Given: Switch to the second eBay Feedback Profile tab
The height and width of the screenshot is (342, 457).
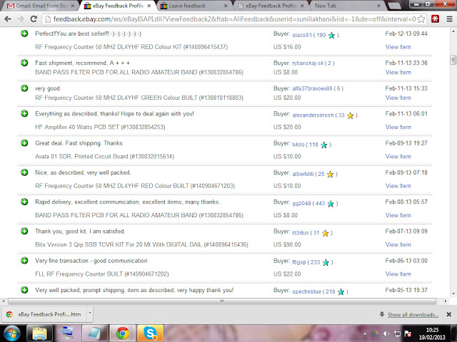Looking at the screenshot, I should pos(271,6).
